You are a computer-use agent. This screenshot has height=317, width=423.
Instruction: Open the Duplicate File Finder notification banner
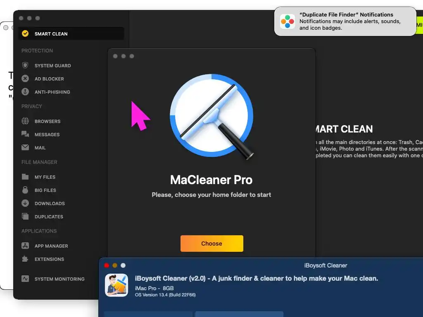coord(345,21)
